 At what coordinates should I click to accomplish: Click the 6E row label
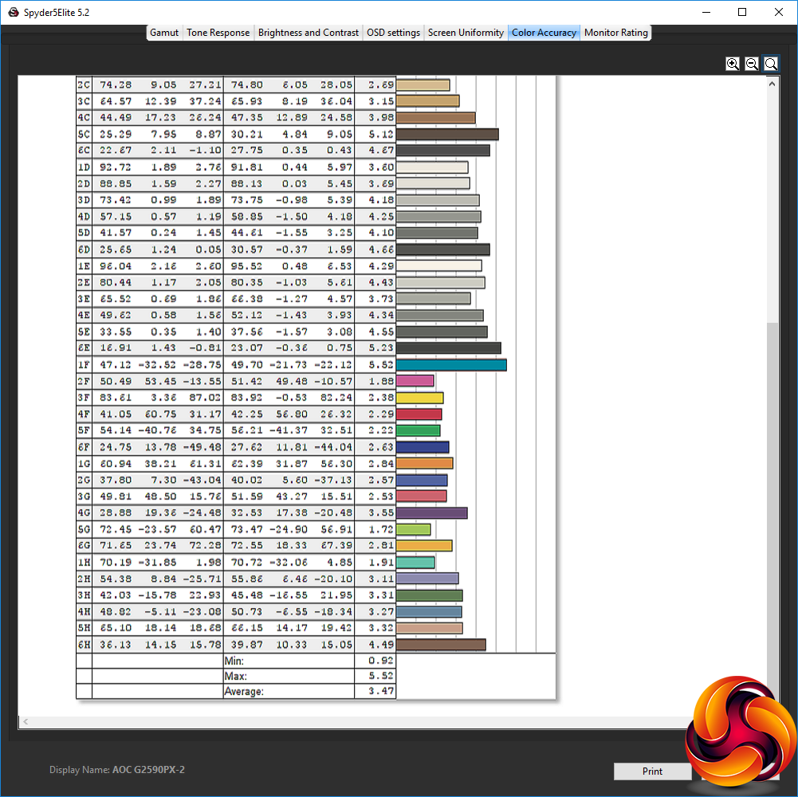84,348
